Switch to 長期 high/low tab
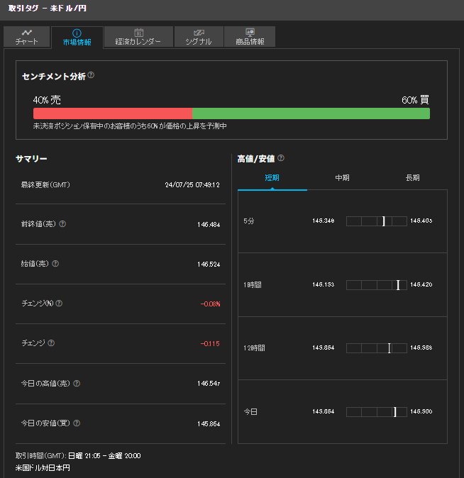Screen dimensions: 464x478 tap(412, 178)
